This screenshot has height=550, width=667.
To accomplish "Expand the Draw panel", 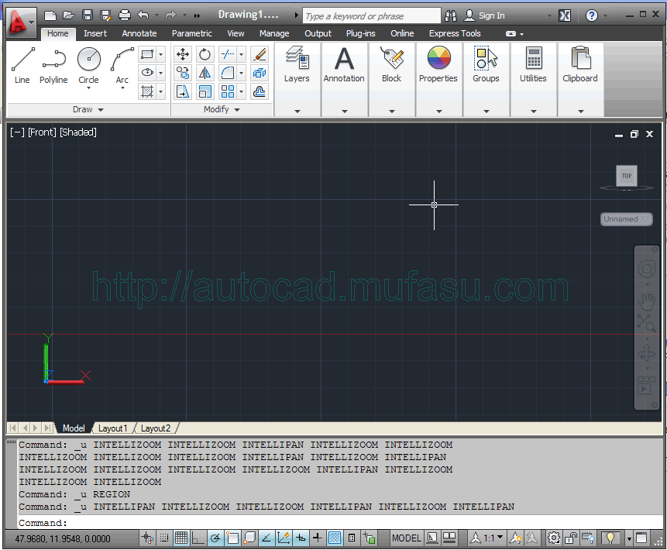I will pyautogui.click(x=88, y=109).
